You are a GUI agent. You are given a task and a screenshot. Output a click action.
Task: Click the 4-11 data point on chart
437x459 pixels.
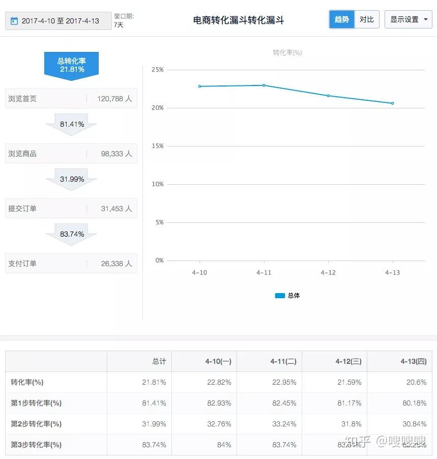coord(264,85)
